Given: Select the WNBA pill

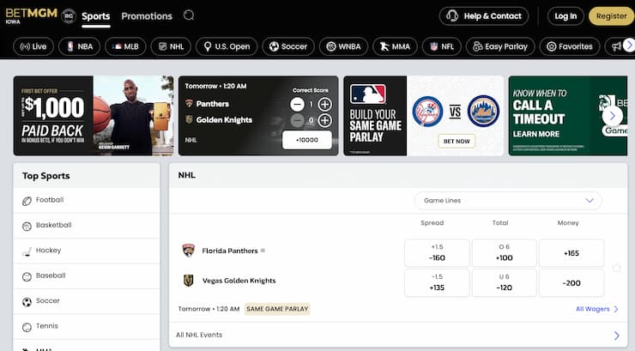Looking at the screenshot, I should click(x=344, y=46).
